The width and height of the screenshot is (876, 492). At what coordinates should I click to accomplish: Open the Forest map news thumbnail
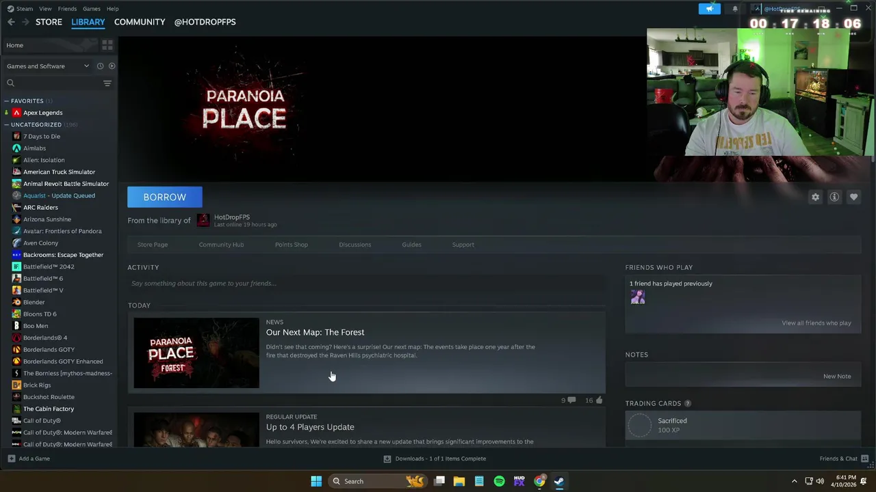coord(196,353)
